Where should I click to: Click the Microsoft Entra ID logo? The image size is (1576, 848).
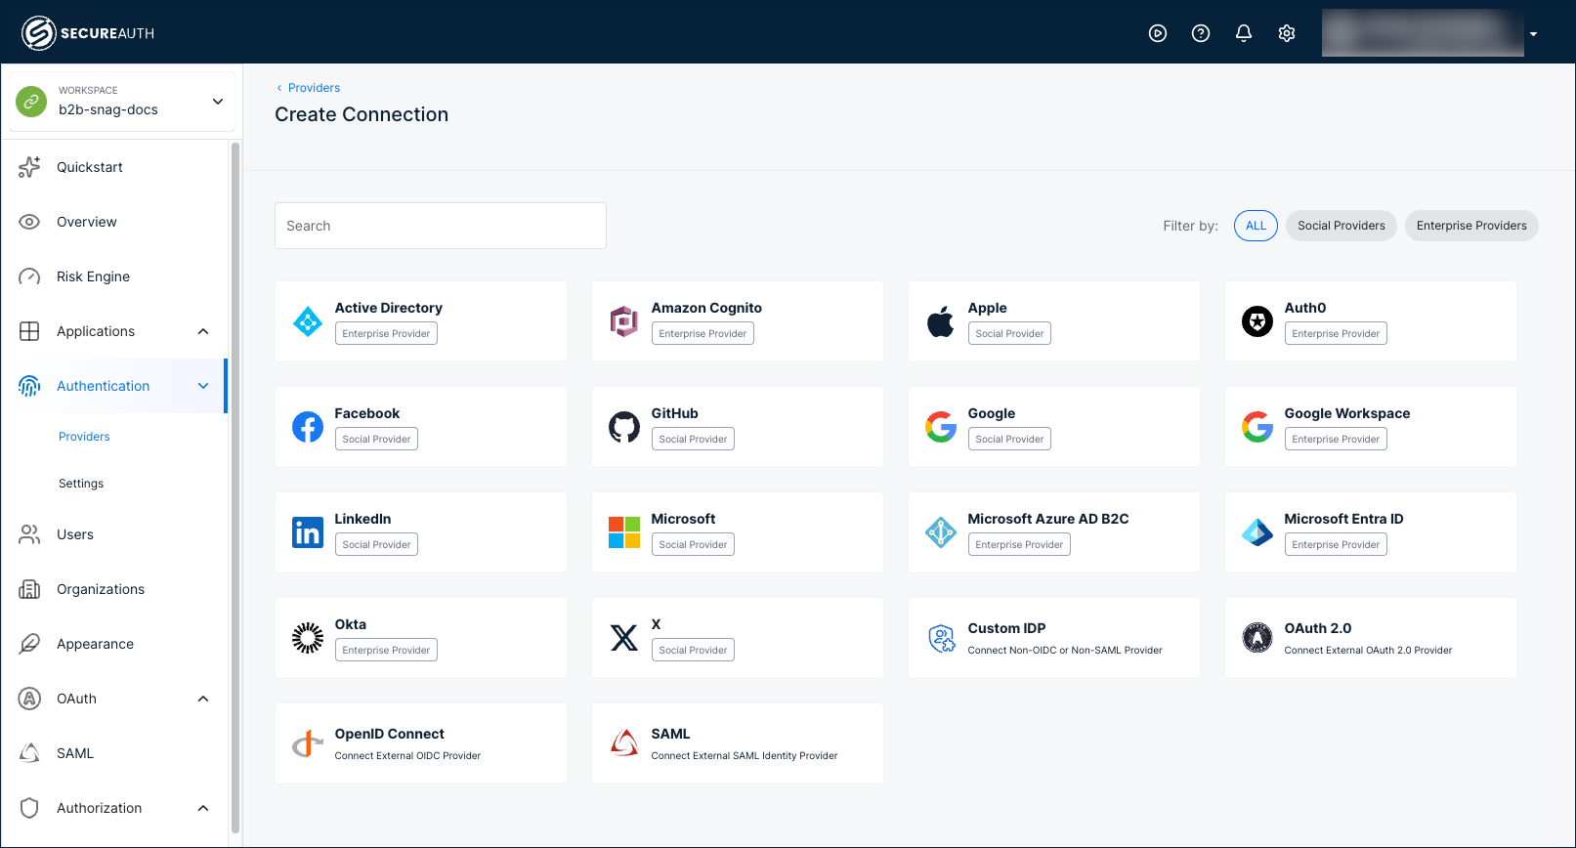[x=1257, y=532]
